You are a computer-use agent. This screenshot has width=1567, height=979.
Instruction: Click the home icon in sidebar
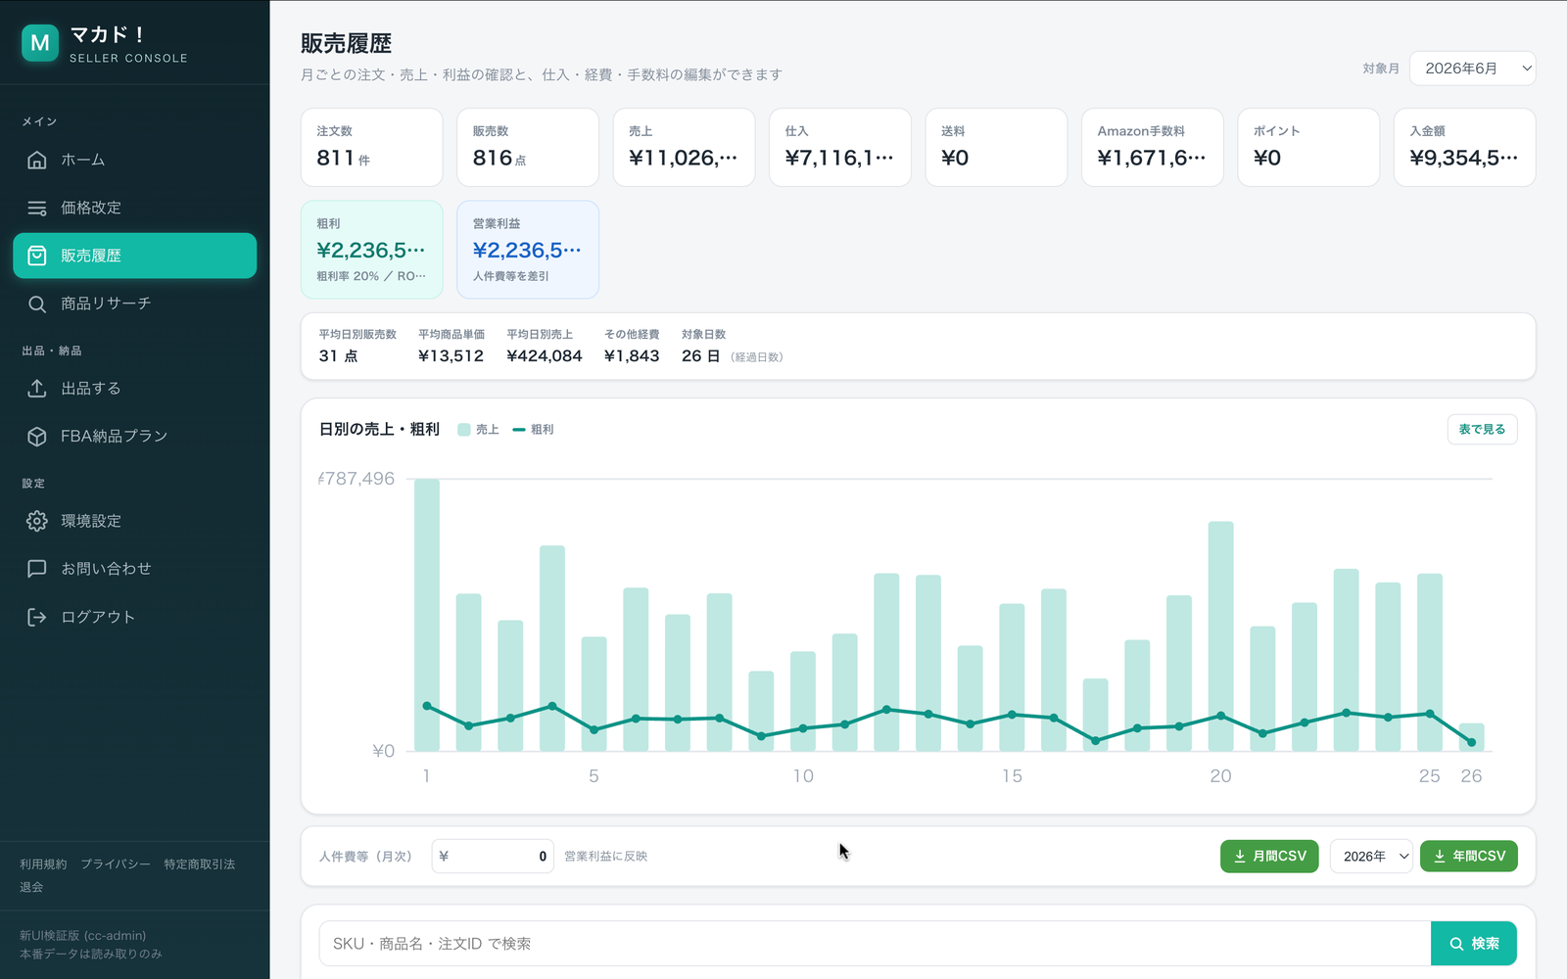pyautogui.click(x=37, y=160)
